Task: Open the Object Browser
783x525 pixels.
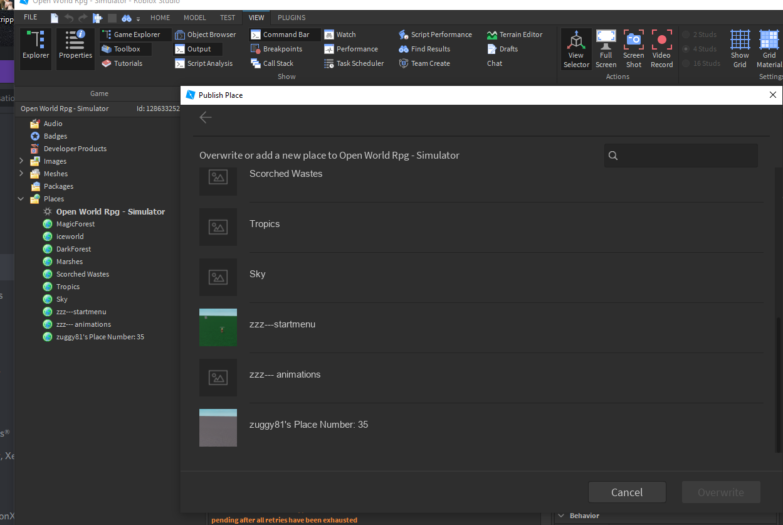Action: pyautogui.click(x=205, y=34)
